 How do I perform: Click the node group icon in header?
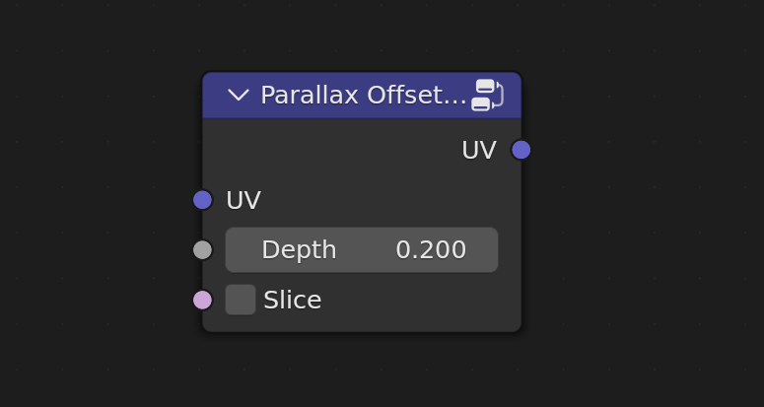coord(487,95)
